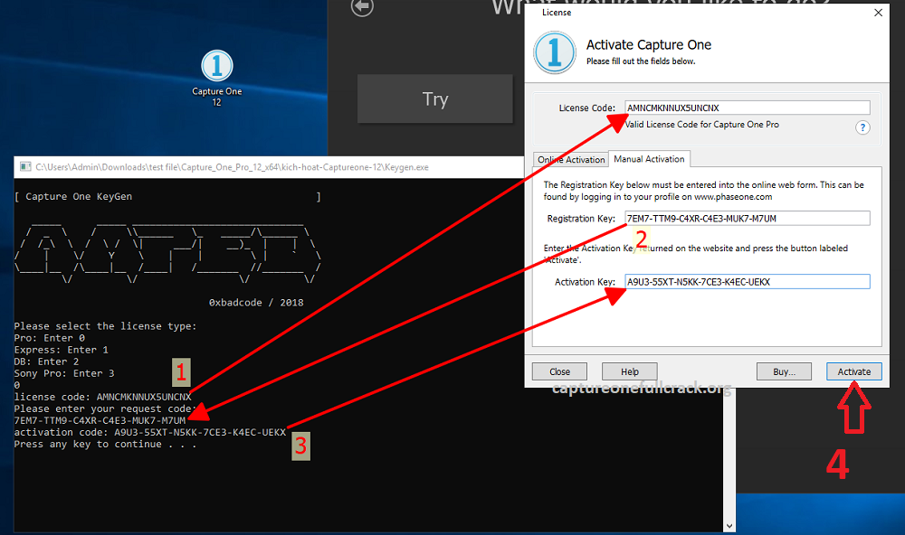Click the Help button in License dialog
905x535 pixels.
(629, 371)
